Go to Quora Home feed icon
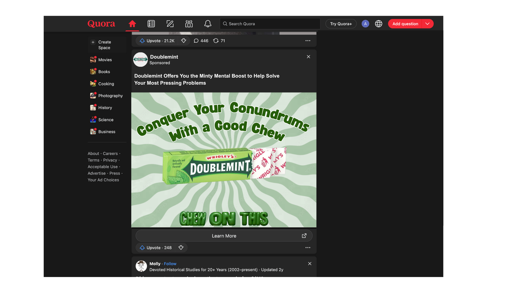 (x=132, y=24)
